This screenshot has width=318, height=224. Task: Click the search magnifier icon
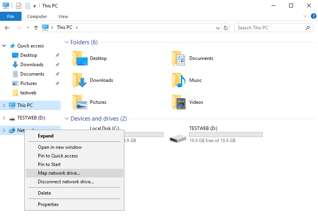[x=308, y=28]
